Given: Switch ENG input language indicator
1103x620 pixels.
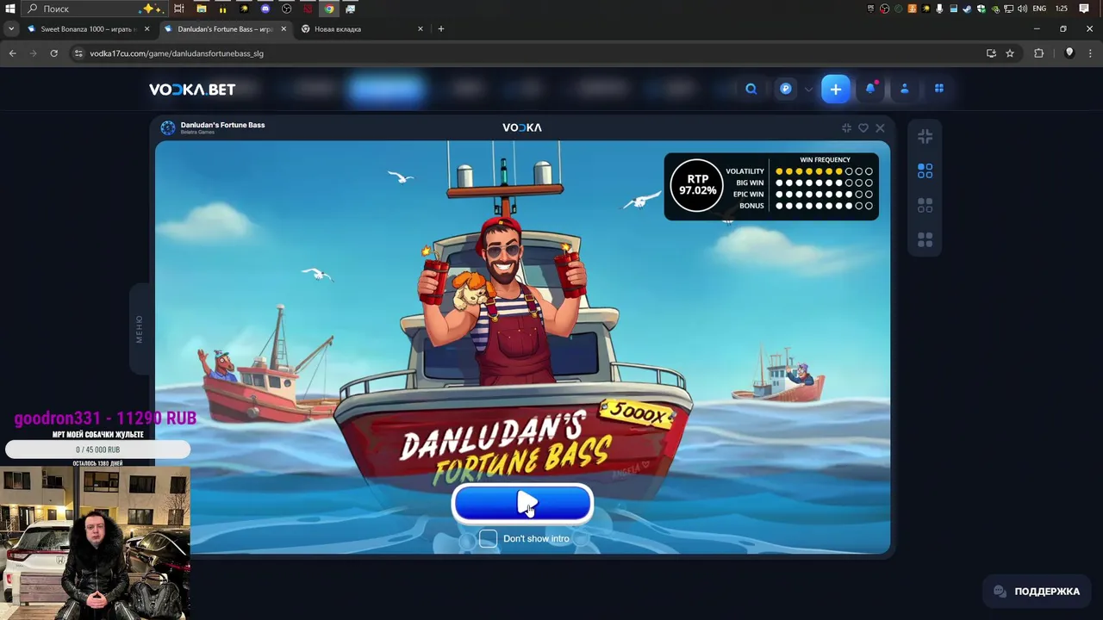Looking at the screenshot, I should pos(1039,9).
